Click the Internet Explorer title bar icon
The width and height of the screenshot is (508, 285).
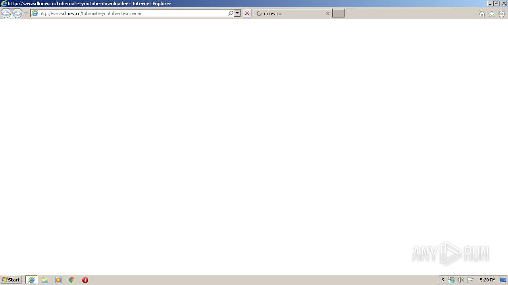coord(4,4)
